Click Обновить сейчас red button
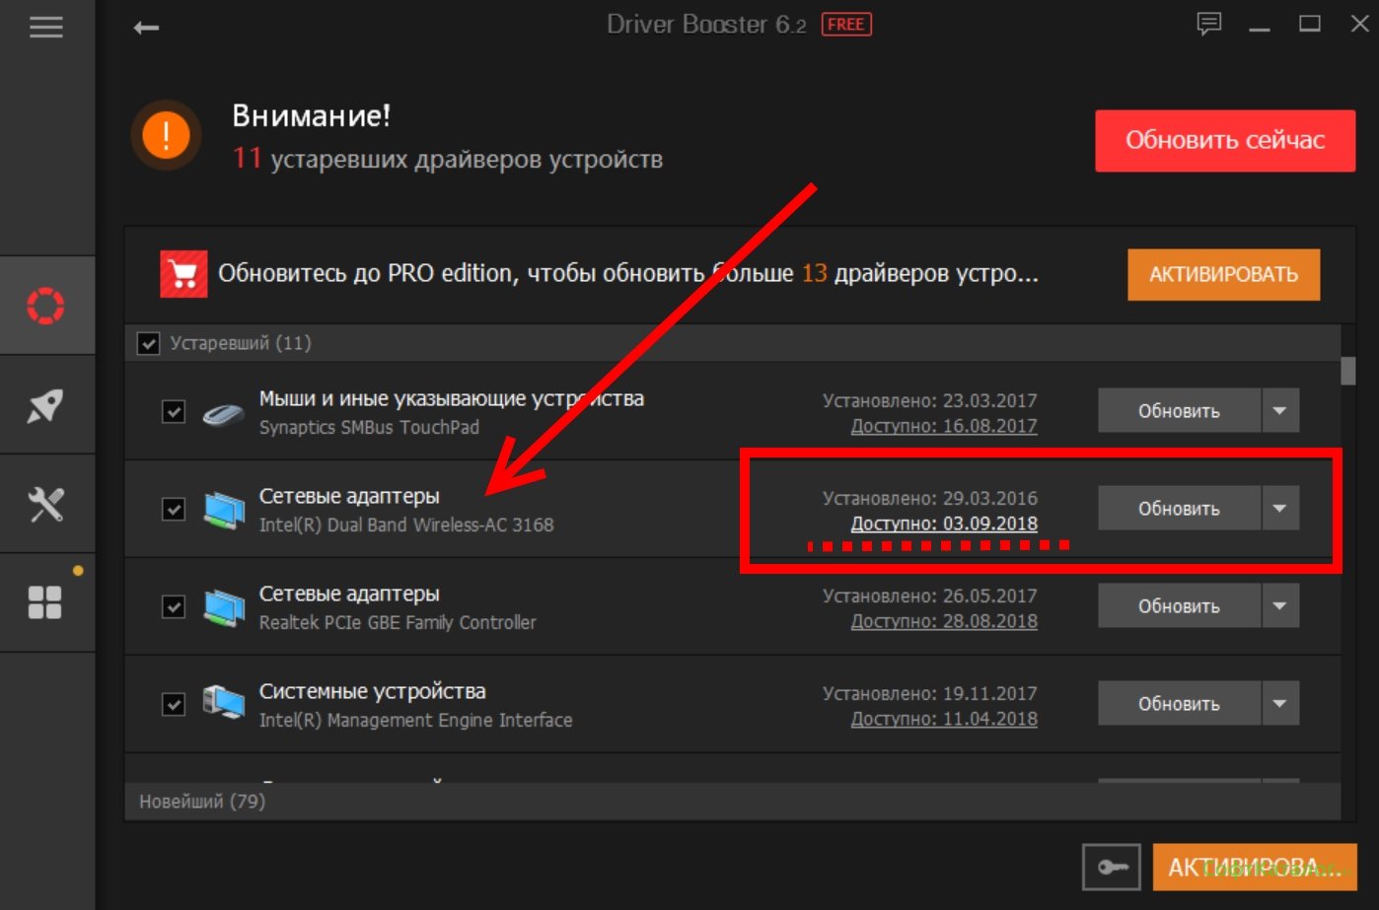 [x=1225, y=140]
